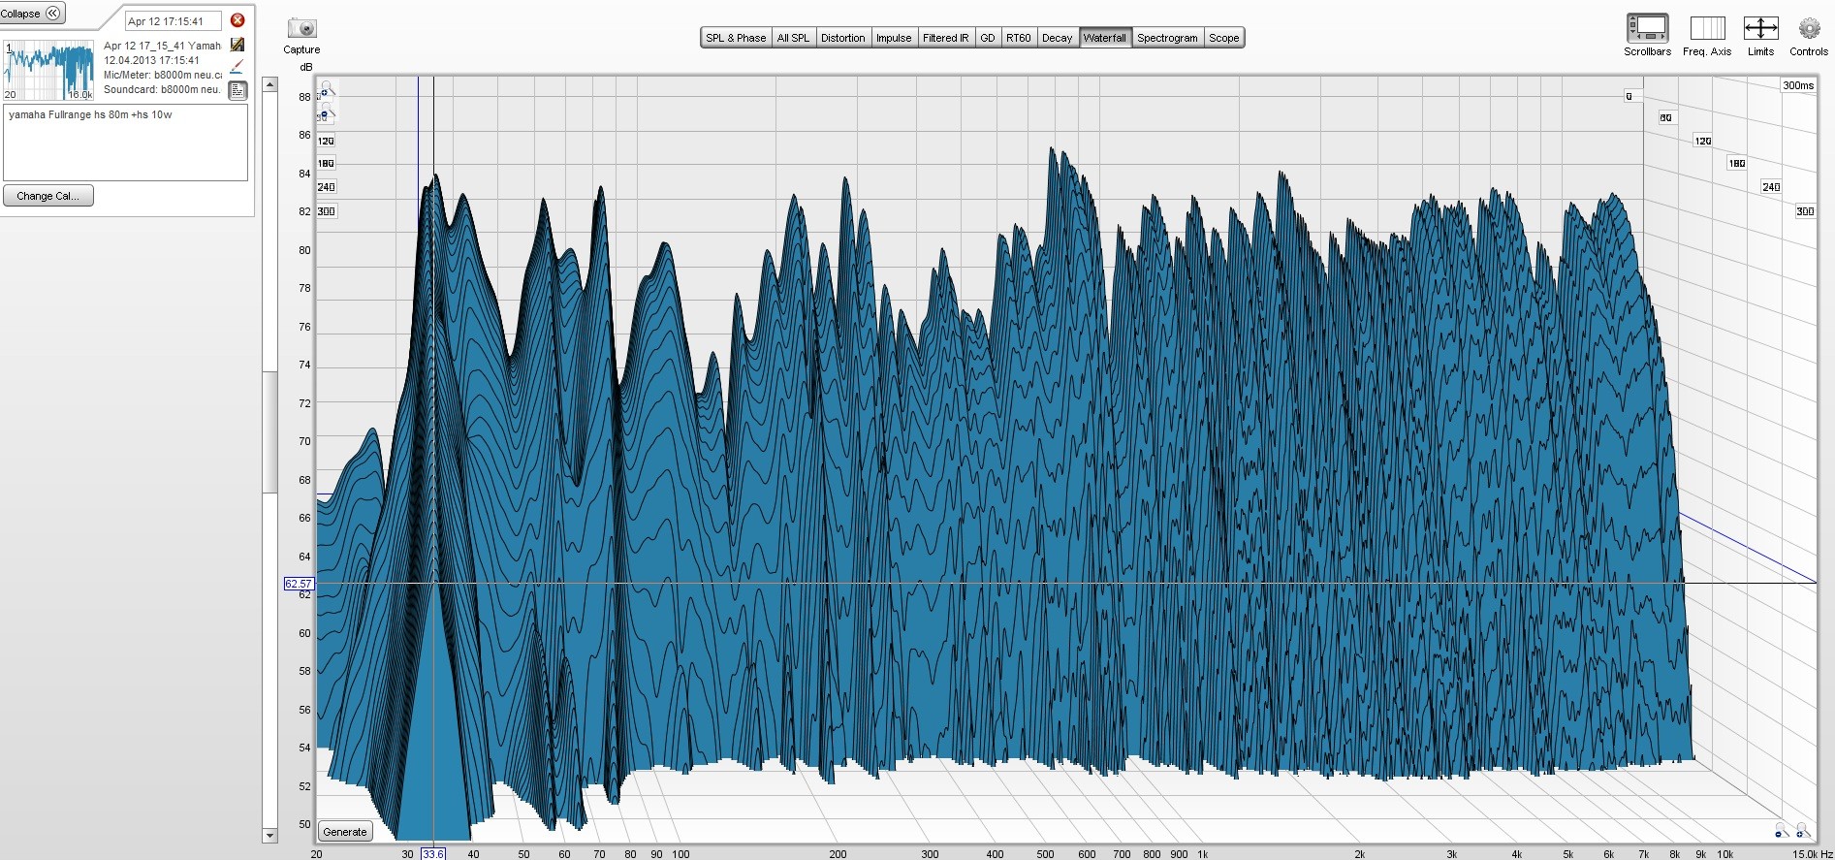The image size is (1835, 860).
Task: Switch to All SPL tab
Action: click(x=793, y=38)
